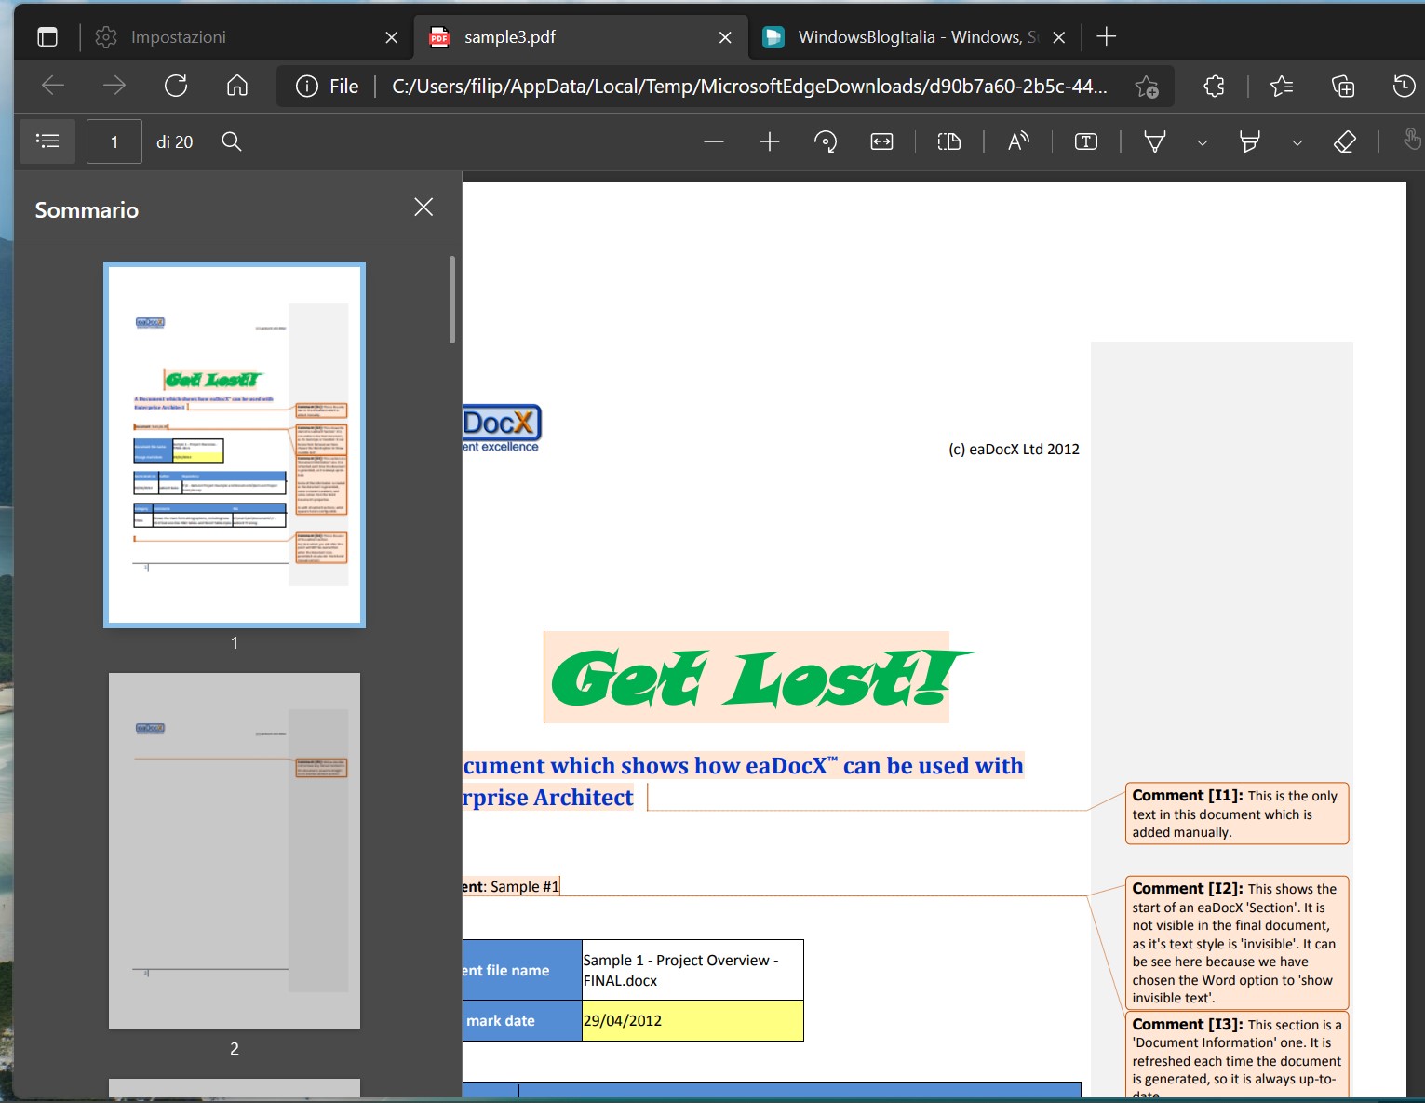Go forward to next page
This screenshot has height=1103, width=1425.
point(114,87)
